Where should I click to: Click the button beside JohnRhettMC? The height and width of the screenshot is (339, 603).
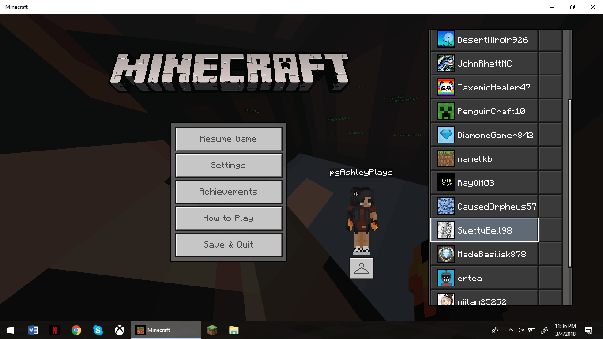tap(550, 64)
